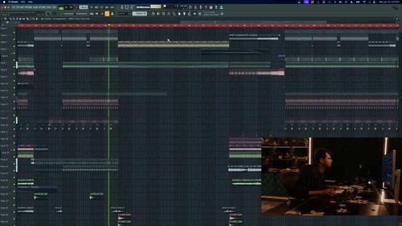
Task: Open the FILE menu in FL Studio
Action: pos(13,8)
